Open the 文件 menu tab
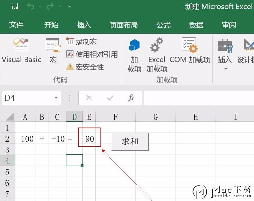254x201 pixels. (16, 25)
